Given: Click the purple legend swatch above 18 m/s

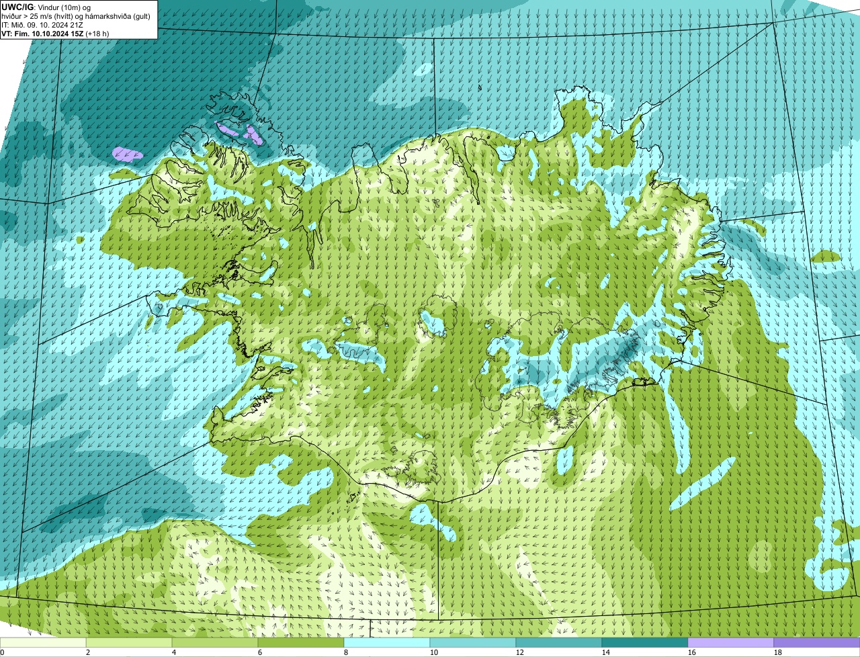Looking at the screenshot, I should pyautogui.click(x=817, y=643).
